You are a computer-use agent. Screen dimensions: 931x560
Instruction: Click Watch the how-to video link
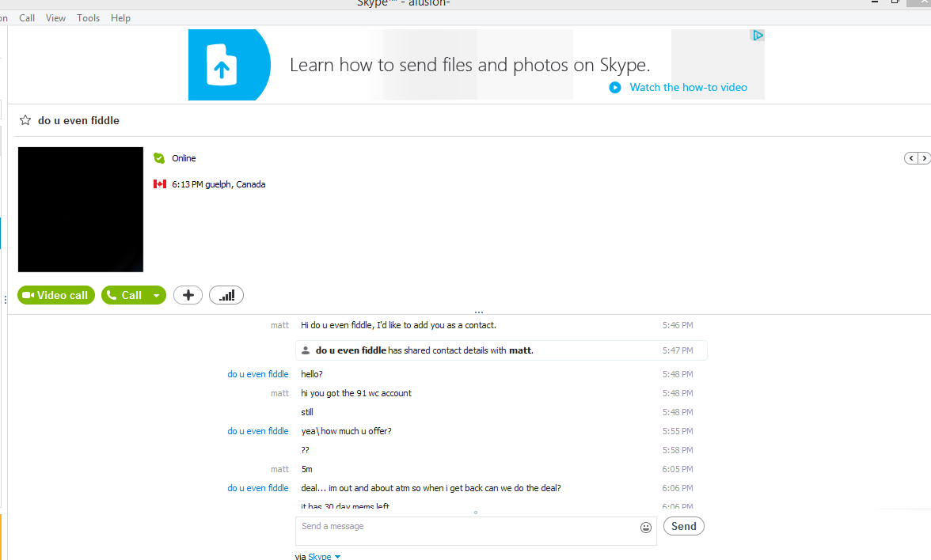[688, 88]
